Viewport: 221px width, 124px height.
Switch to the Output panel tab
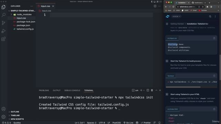click(x=57, y=90)
